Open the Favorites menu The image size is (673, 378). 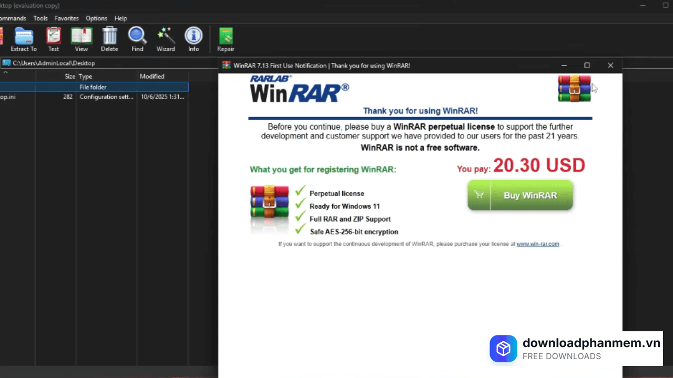67,18
